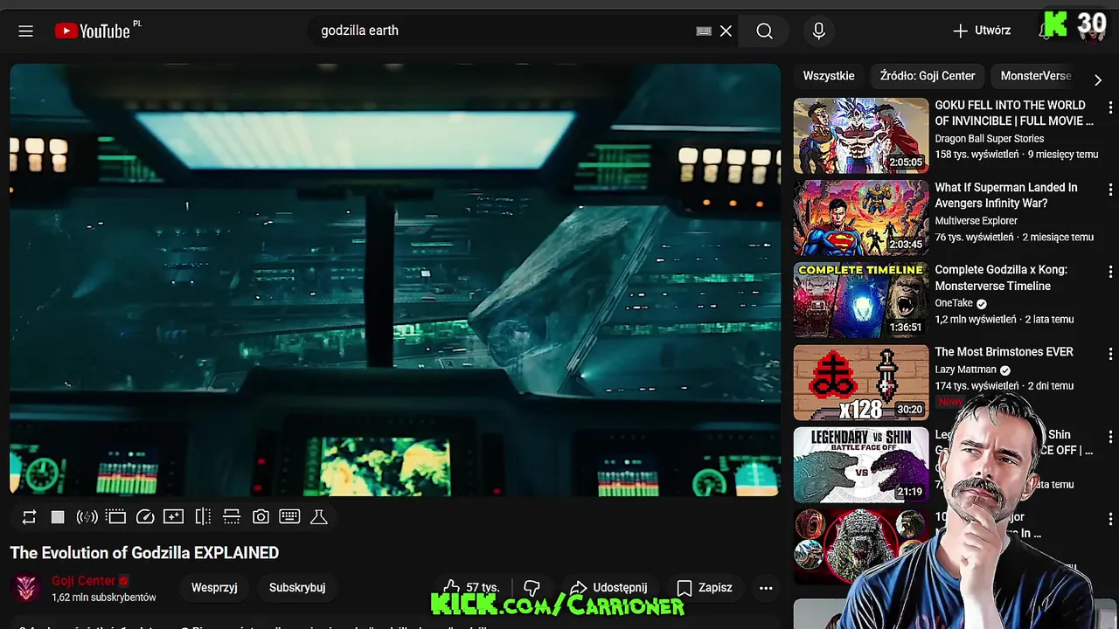Open the Goku Invincible video thumbnail
The height and width of the screenshot is (629, 1119).
(861, 135)
